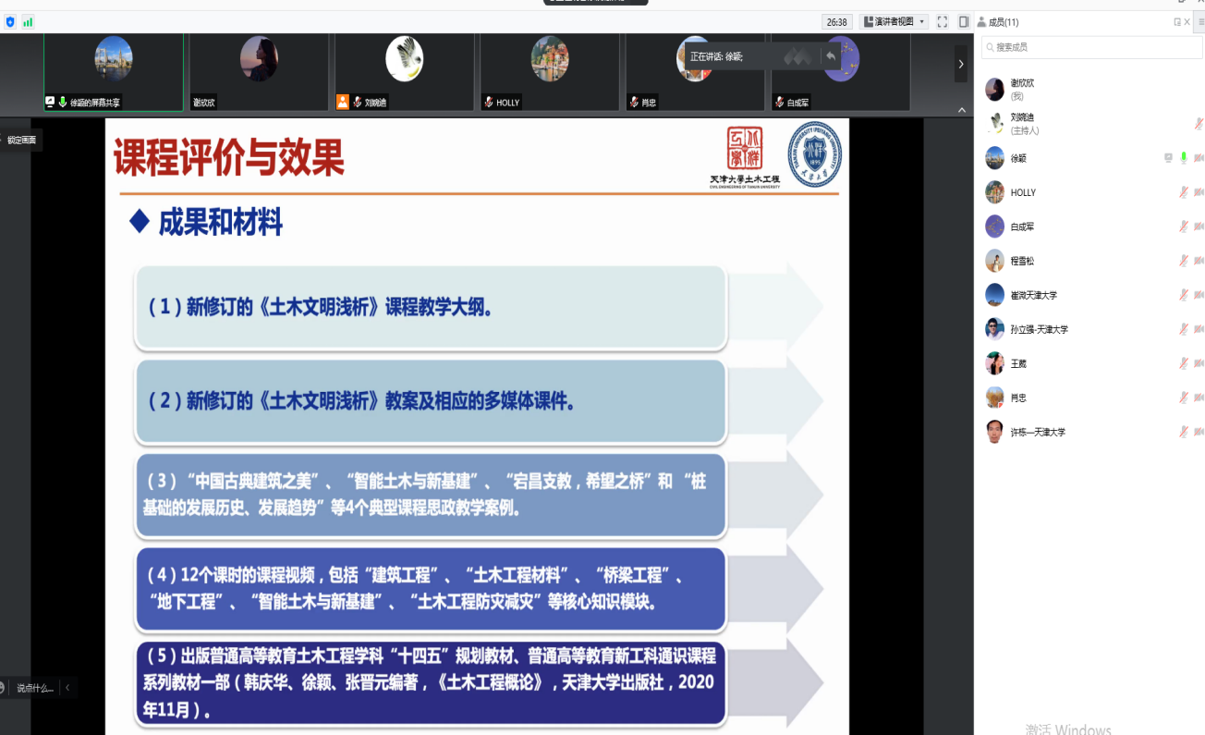Collapse the video strip with up chevron
The image size is (1205, 735).
pyautogui.click(x=961, y=110)
